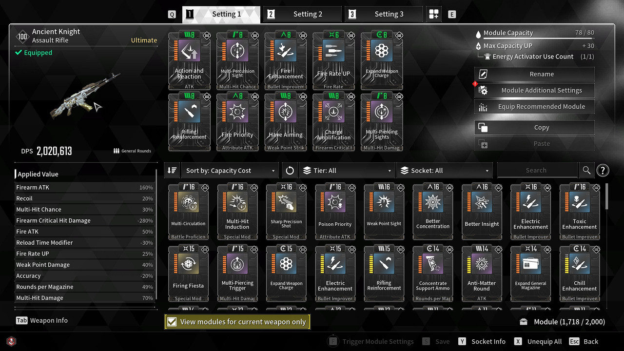Pick the Toxic Enhancement module card
The height and width of the screenshot is (351, 624).
pyautogui.click(x=580, y=212)
